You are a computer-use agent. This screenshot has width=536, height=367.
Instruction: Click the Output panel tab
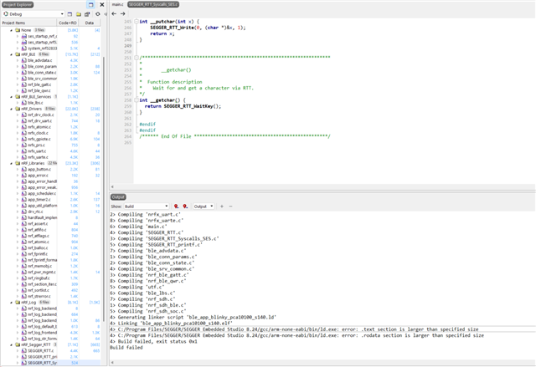coord(118,197)
